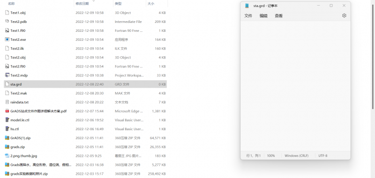
Task: Select the raindata.txt file row
Action: [x=85, y=102]
